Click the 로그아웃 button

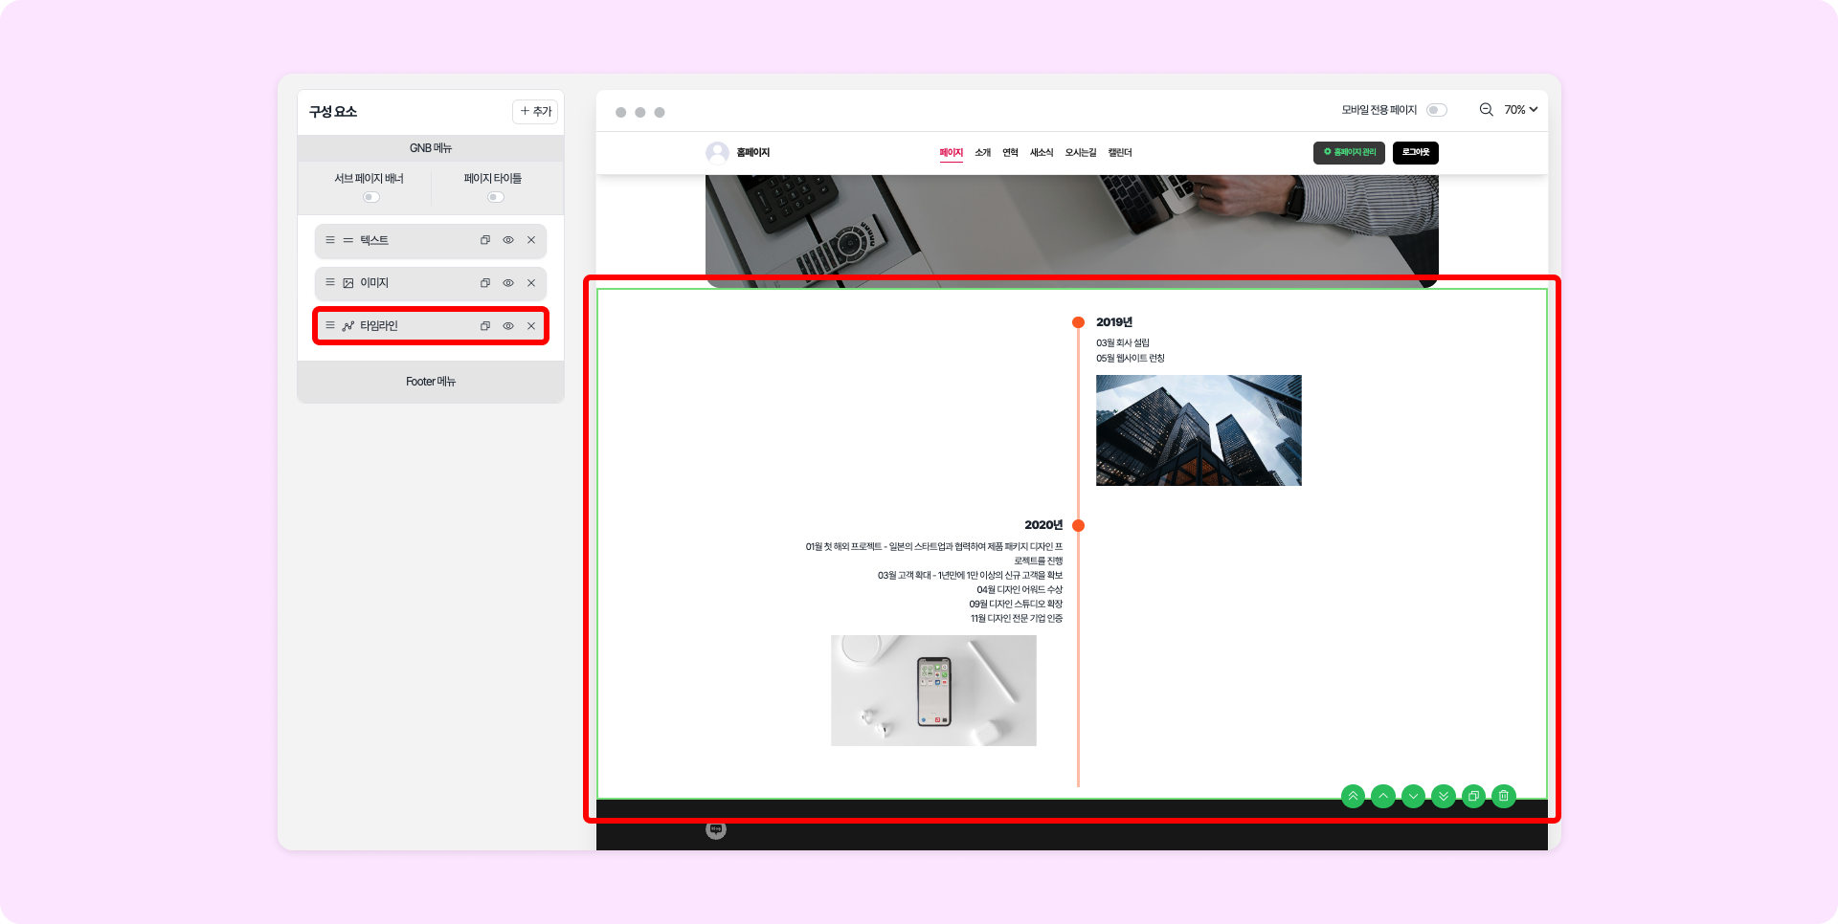click(1416, 153)
